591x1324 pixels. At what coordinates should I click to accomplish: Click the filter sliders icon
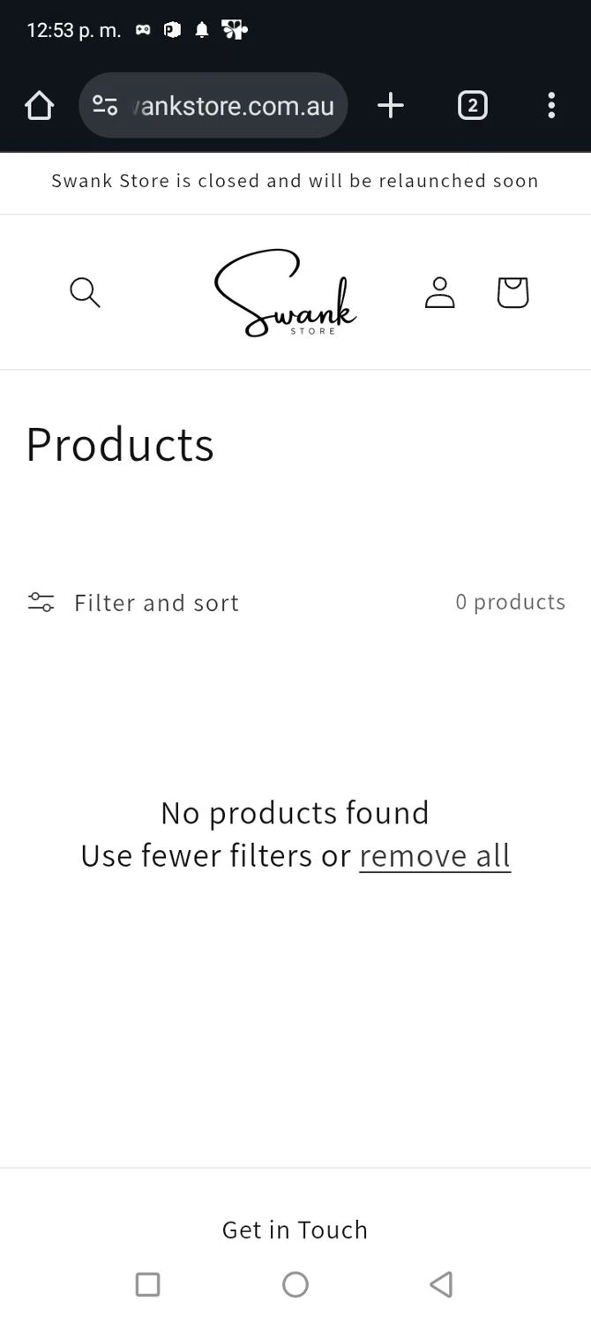coord(41,603)
